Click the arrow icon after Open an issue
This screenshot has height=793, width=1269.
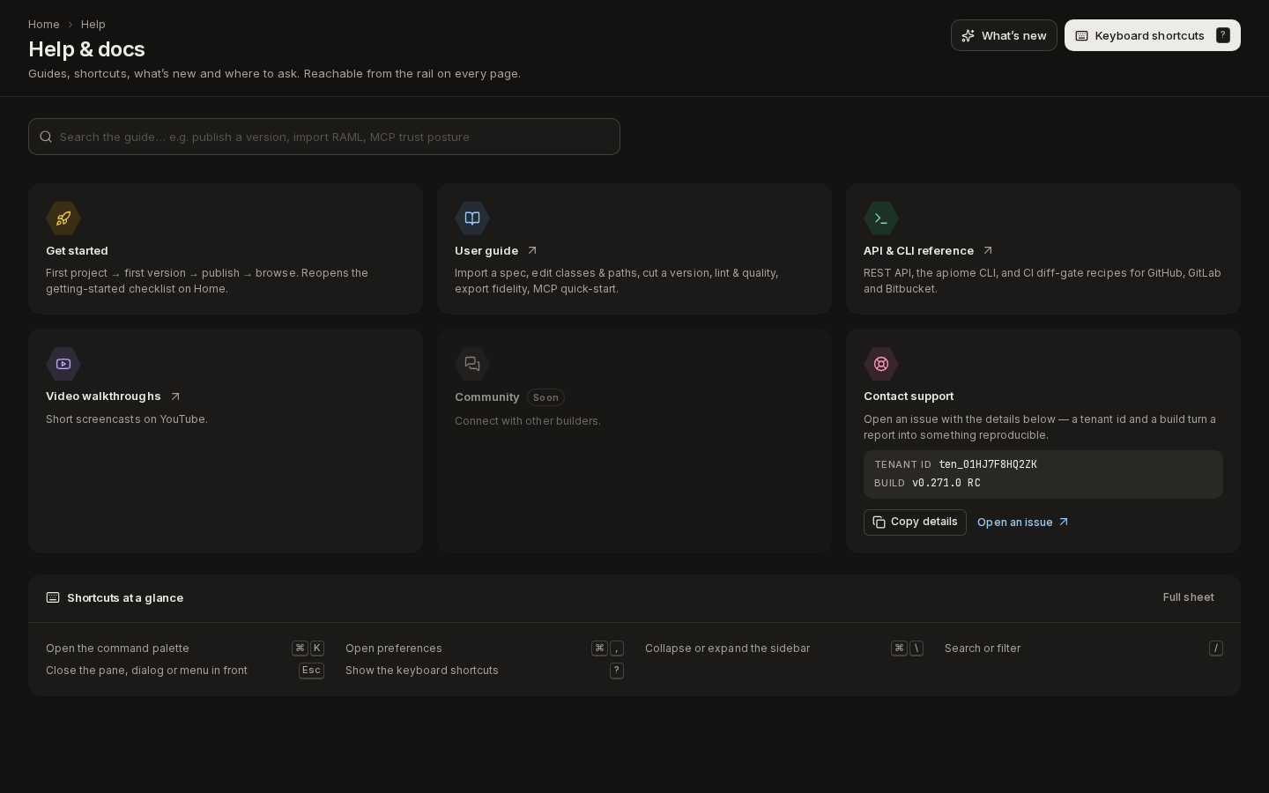point(1064,522)
